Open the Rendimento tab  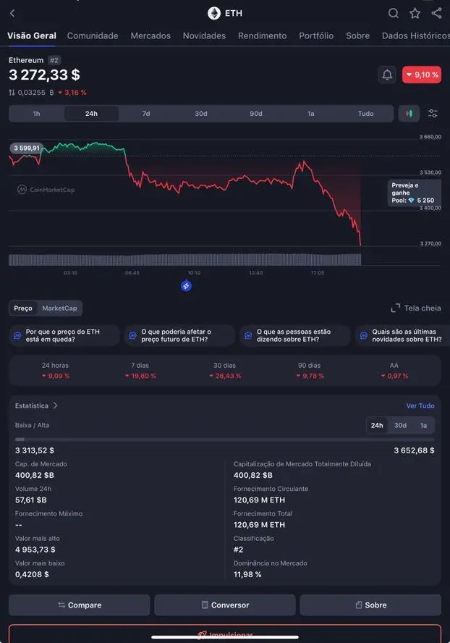[x=263, y=35]
